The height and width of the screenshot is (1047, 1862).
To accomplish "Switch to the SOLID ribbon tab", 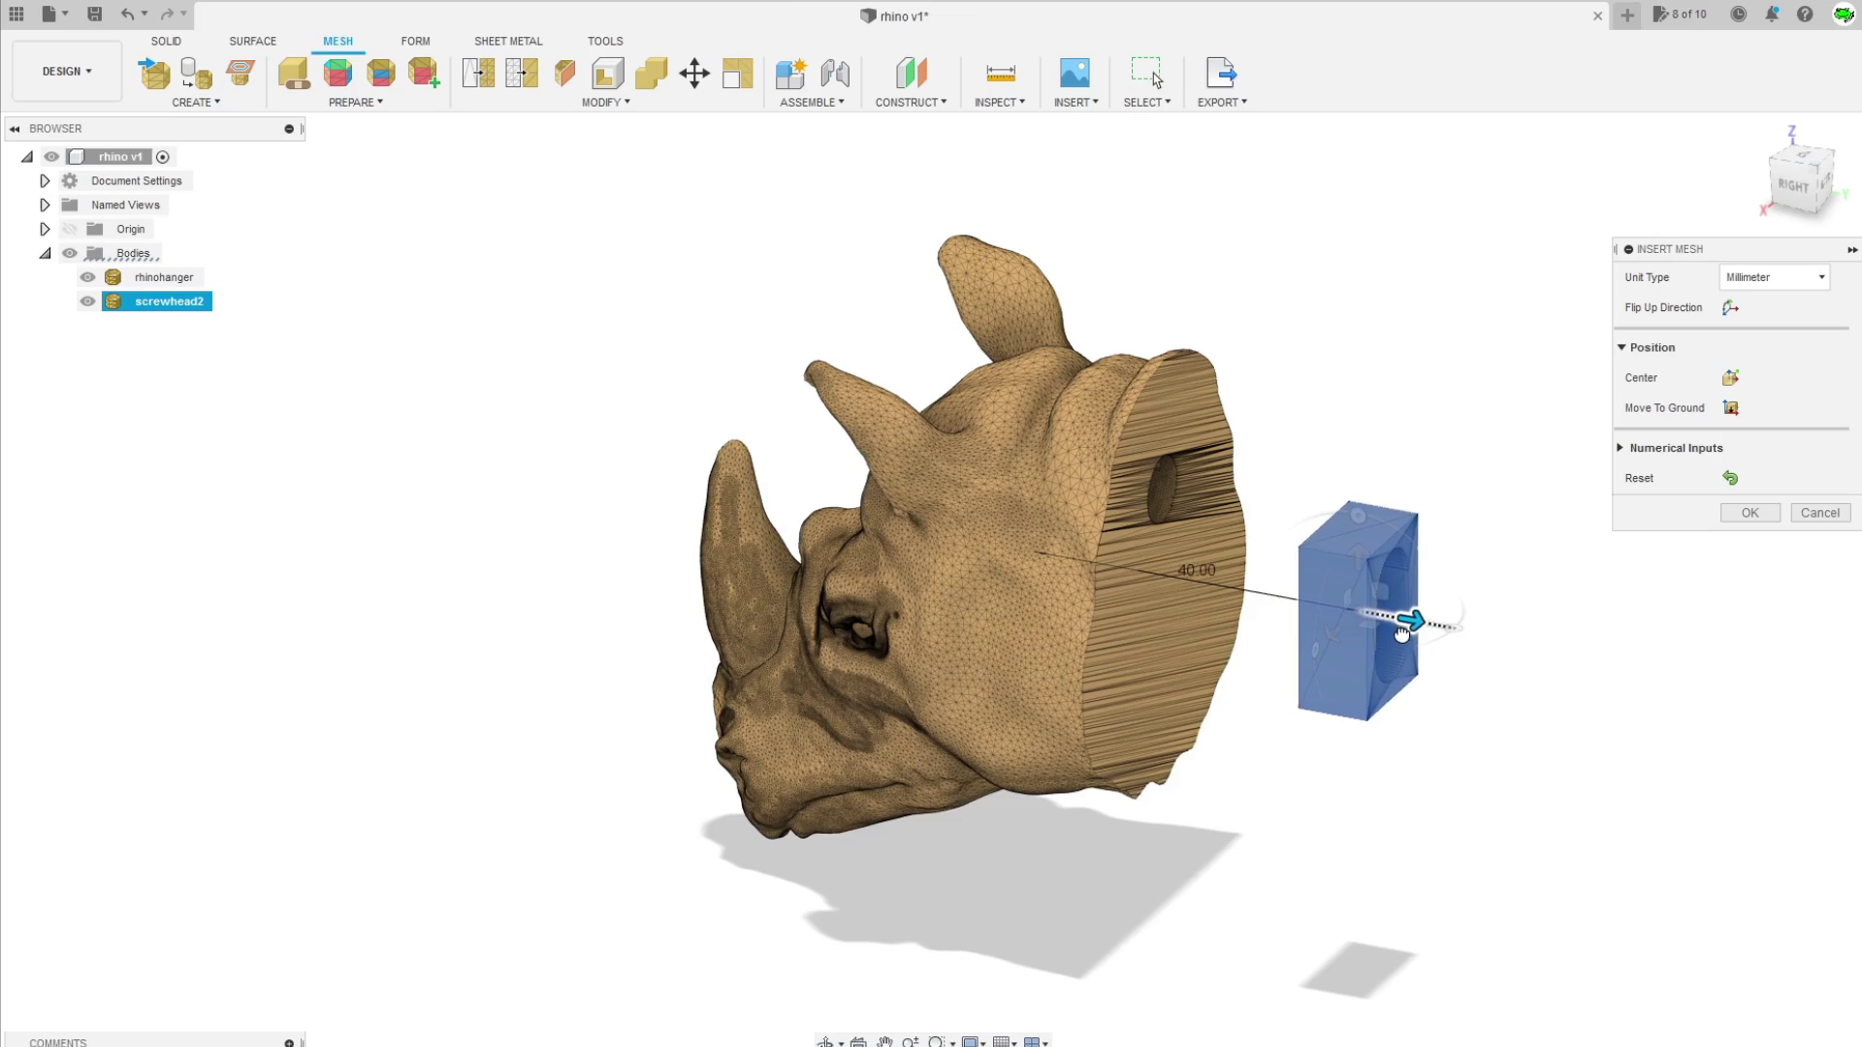I will [166, 40].
